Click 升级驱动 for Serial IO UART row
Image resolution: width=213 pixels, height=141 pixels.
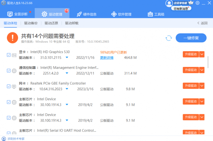coord(191,132)
